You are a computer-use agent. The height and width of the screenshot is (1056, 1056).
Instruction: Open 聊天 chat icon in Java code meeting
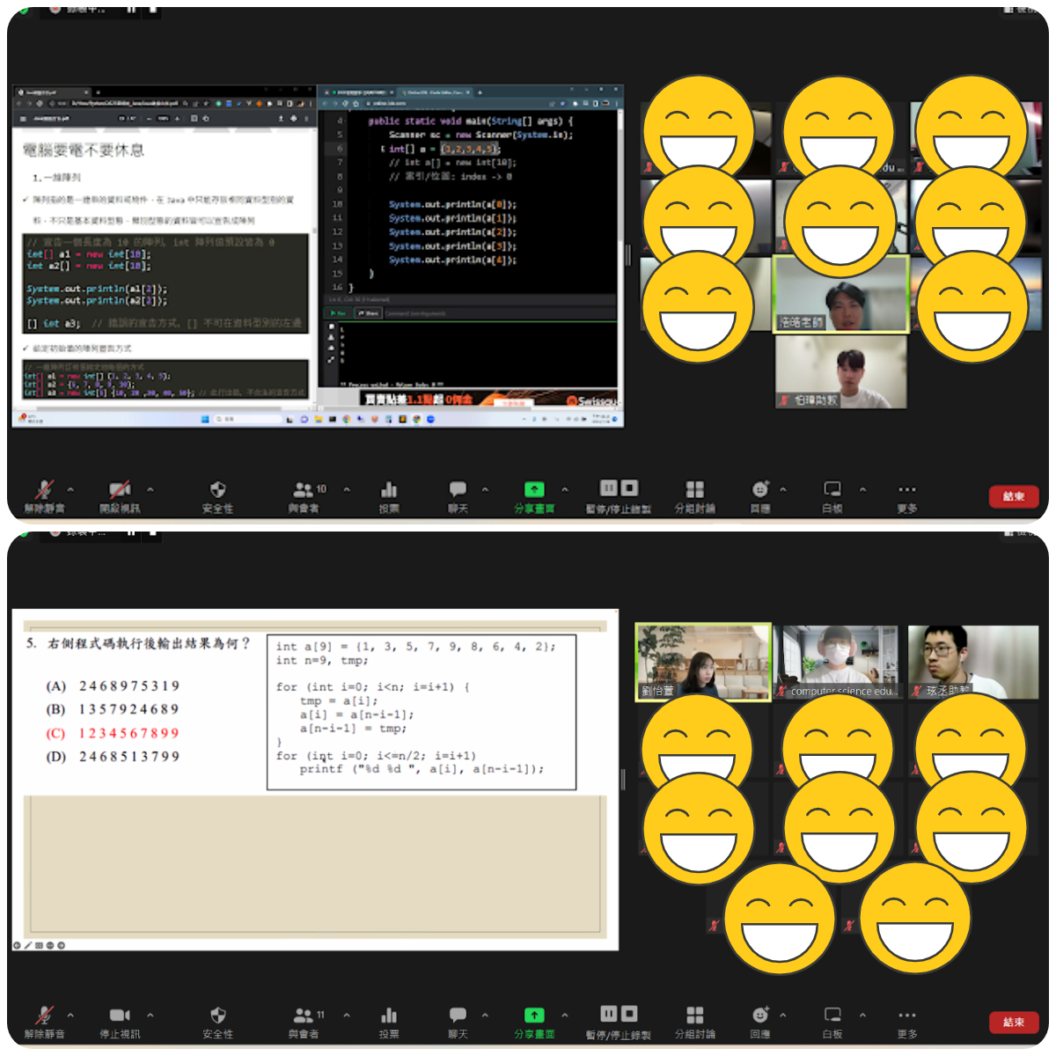(458, 490)
